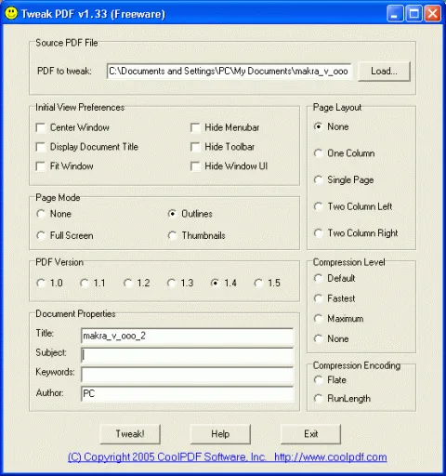Select Maximum compression level
This screenshot has height=476, width=446.
click(318, 319)
